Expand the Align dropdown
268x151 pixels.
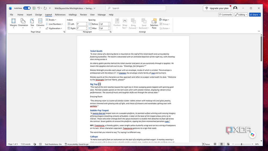tap(164, 20)
